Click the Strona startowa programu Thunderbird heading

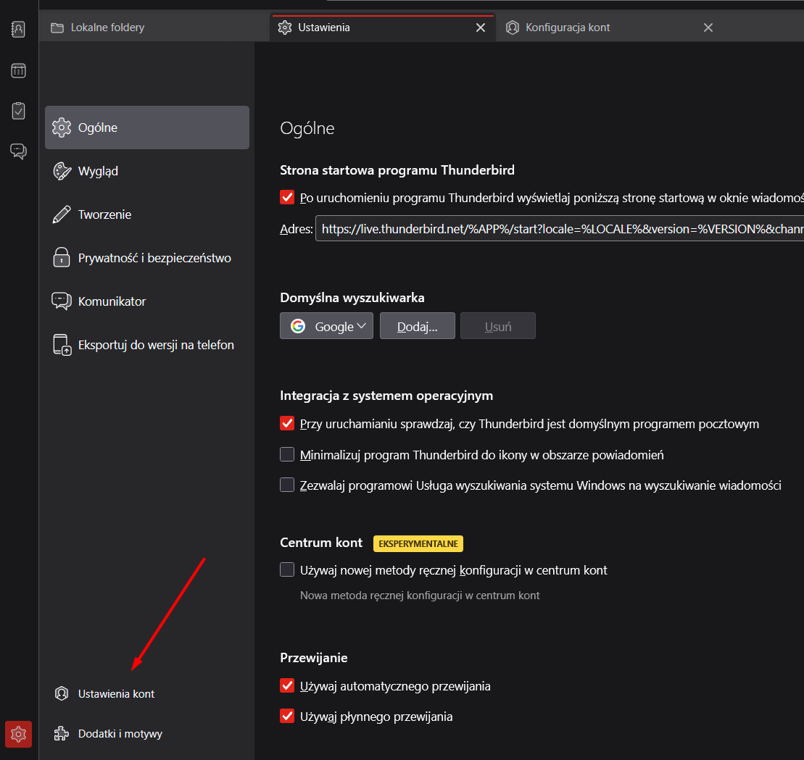(x=397, y=170)
